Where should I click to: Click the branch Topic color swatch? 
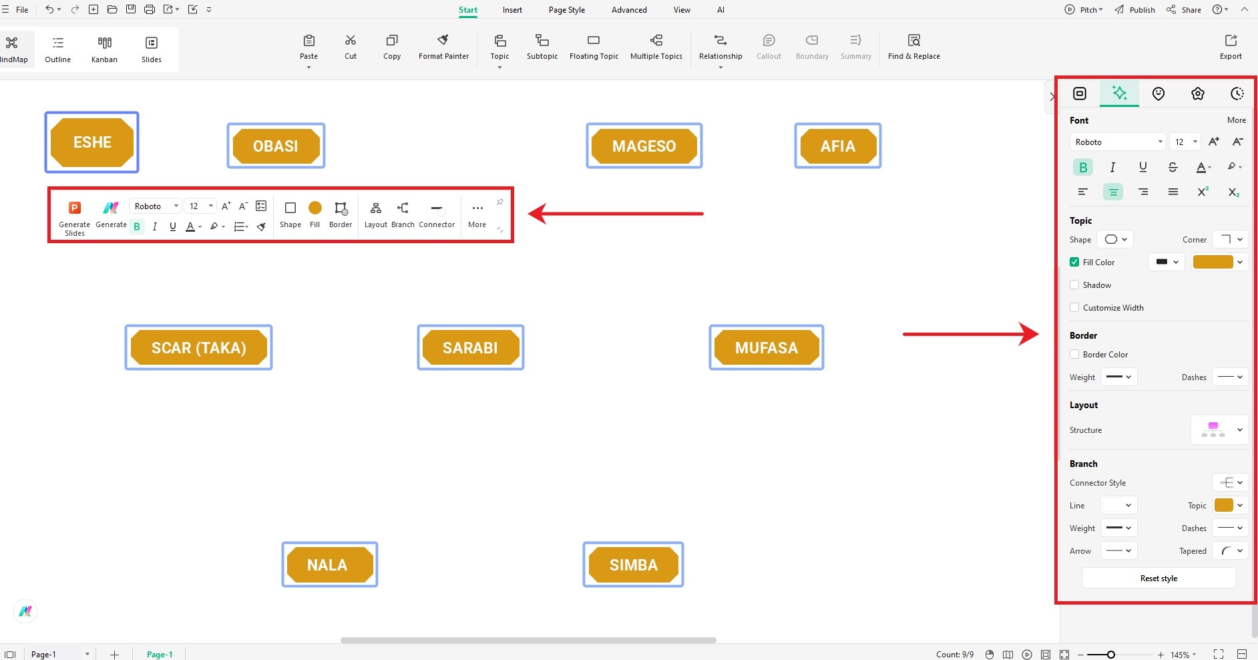1223,505
